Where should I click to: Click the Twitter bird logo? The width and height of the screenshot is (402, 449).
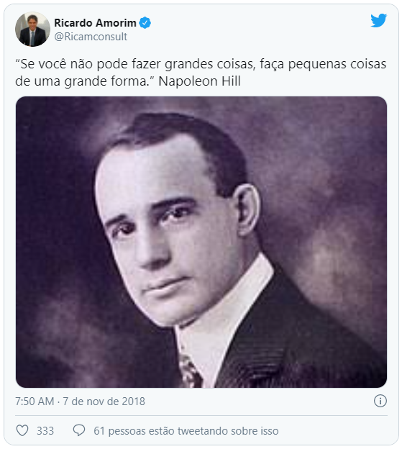click(378, 20)
